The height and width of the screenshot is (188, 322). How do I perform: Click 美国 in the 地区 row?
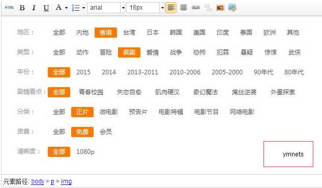coord(199,33)
